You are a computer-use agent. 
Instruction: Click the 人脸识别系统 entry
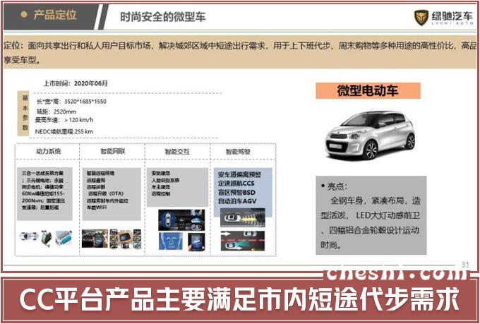coord(166,181)
